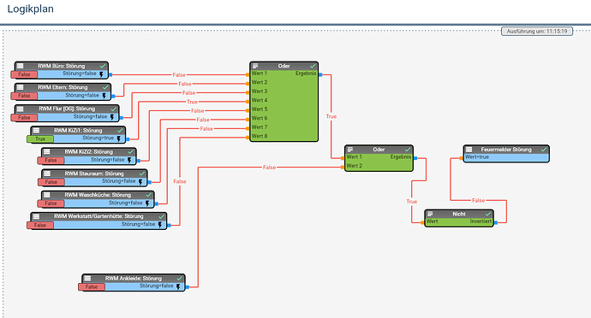Click the list icon on RWM Eltern: Störung node
Screen dimensions: 591x318
(x=21, y=87)
